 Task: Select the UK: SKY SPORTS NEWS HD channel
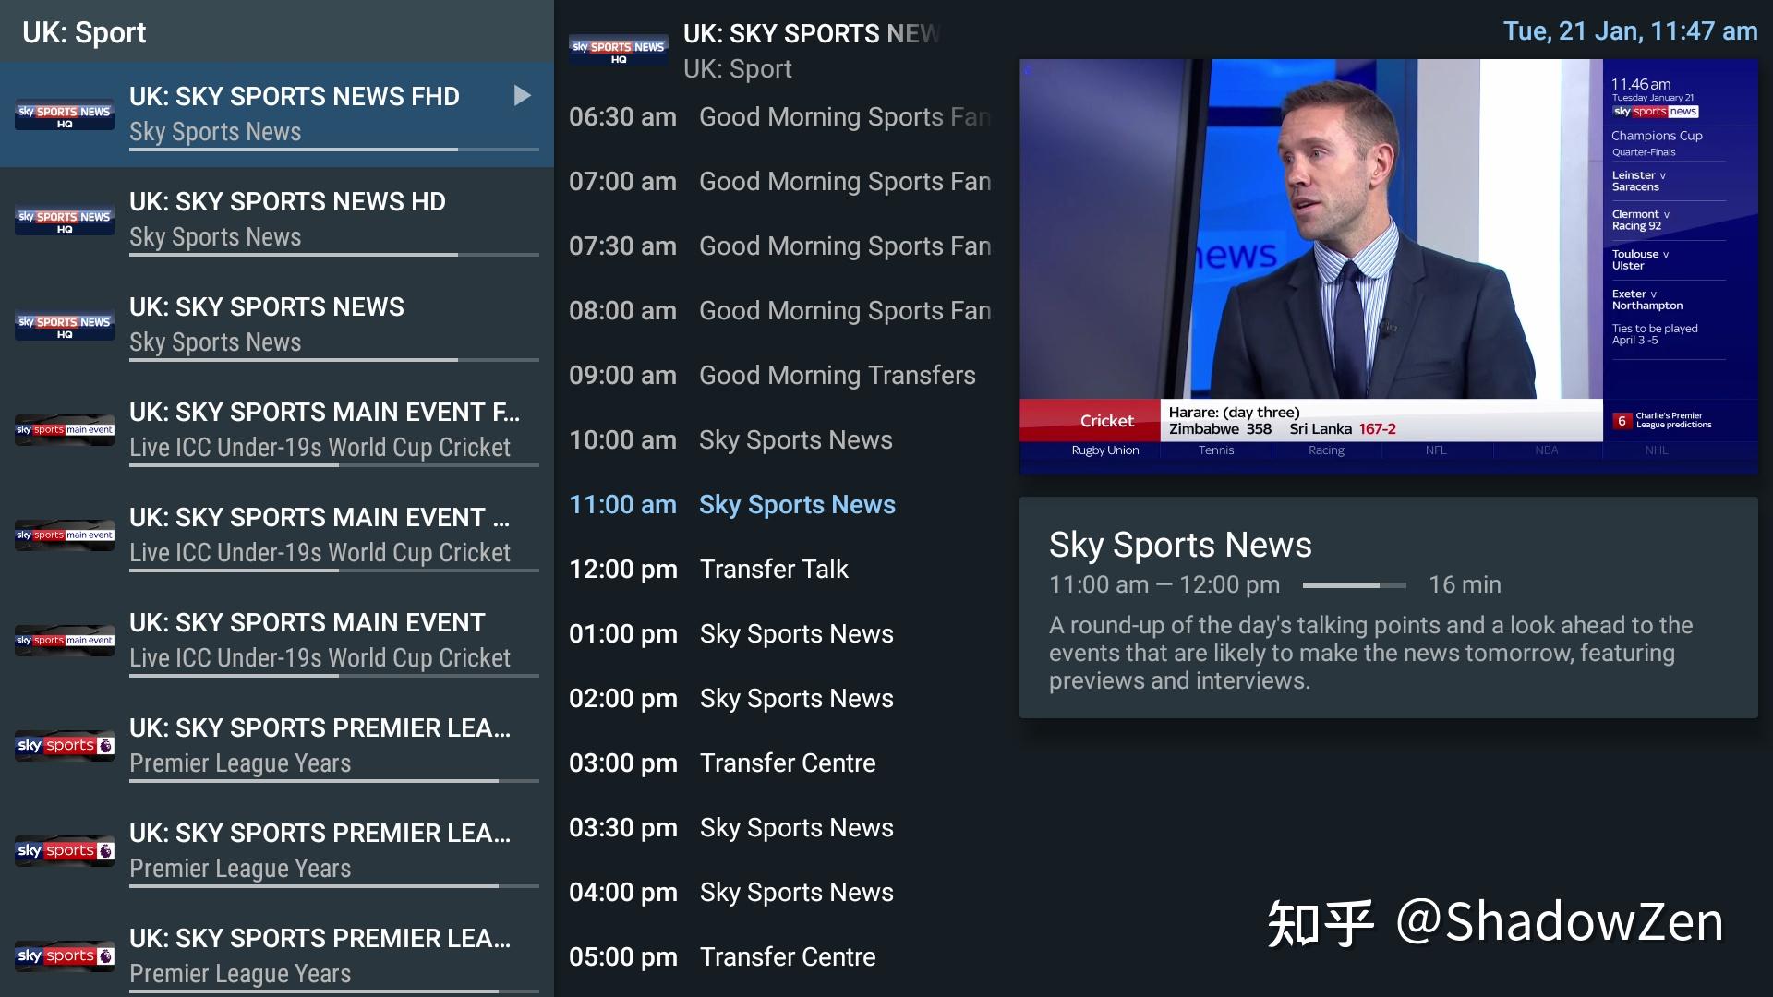pyautogui.click(x=277, y=220)
